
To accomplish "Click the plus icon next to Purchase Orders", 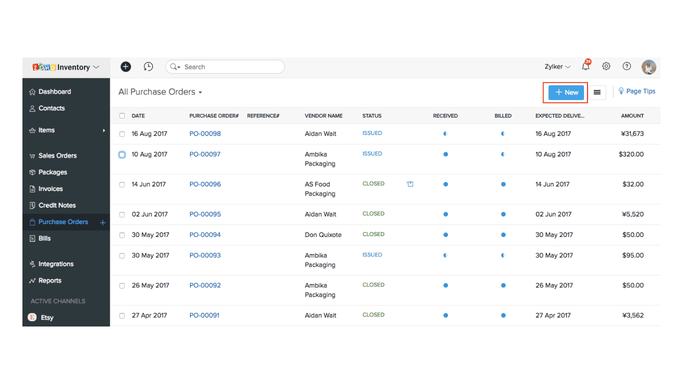I will point(102,222).
